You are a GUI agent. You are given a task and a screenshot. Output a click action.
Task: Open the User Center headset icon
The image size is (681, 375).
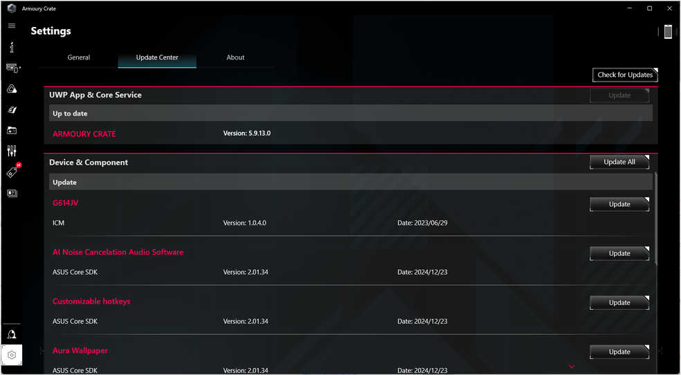click(12, 334)
